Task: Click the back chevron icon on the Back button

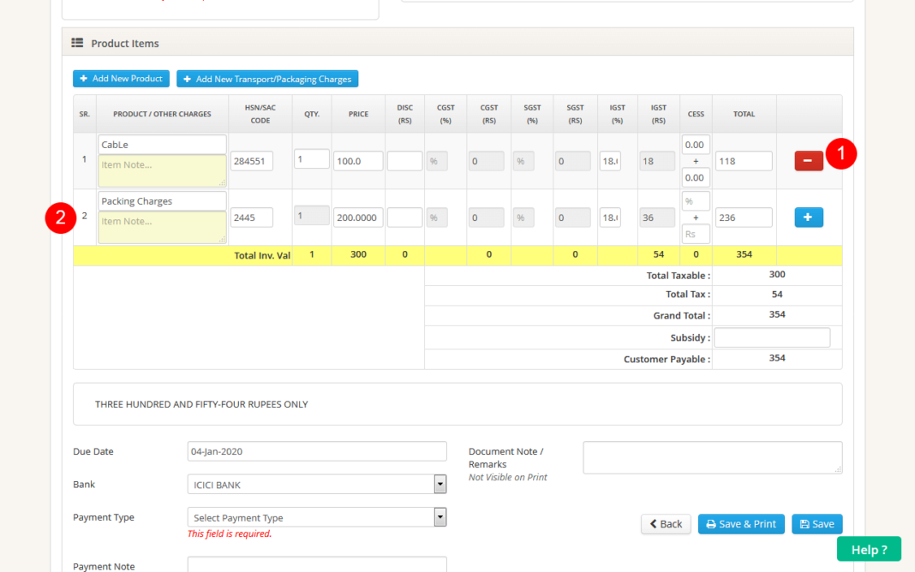Action: (x=652, y=523)
